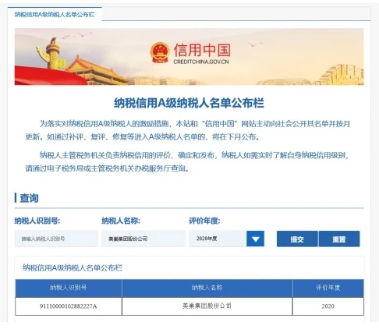Select the 美巢集团股份公司 result cell
Viewport: 379px width, 329px height.
point(207,306)
